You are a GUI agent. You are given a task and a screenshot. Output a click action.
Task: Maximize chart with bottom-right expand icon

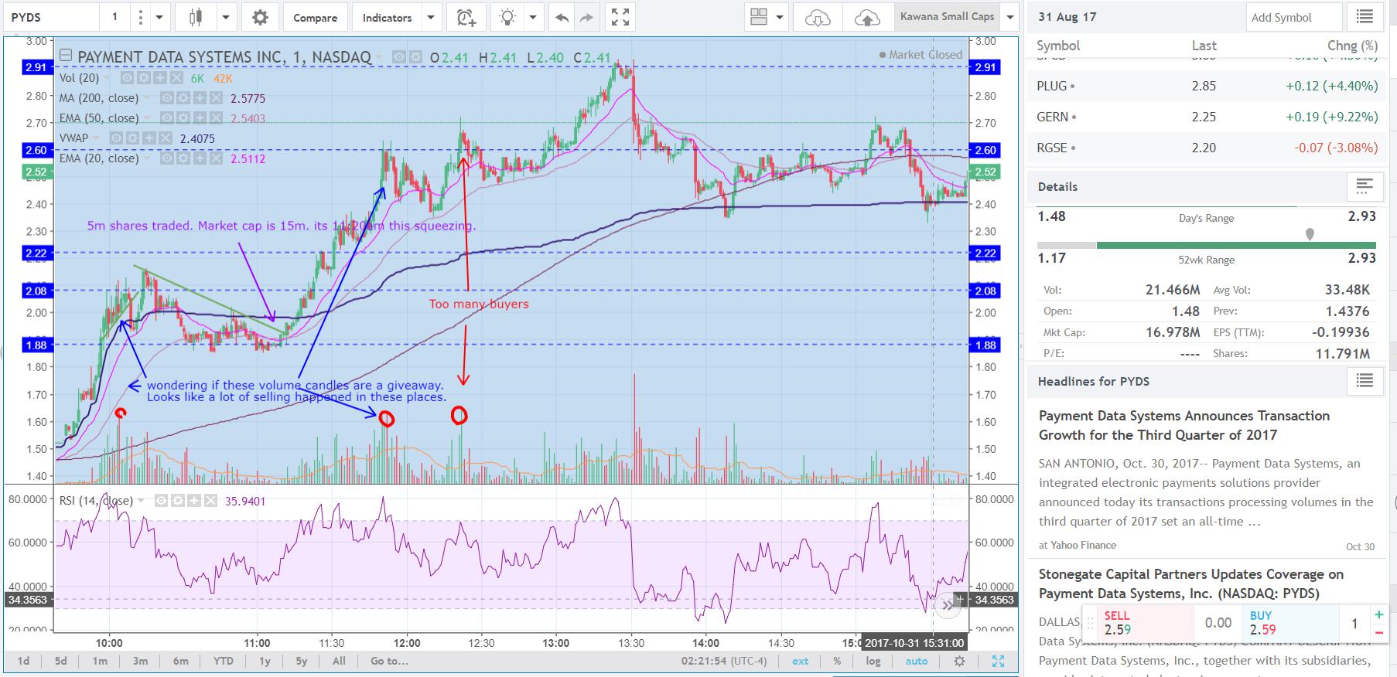[x=998, y=661]
